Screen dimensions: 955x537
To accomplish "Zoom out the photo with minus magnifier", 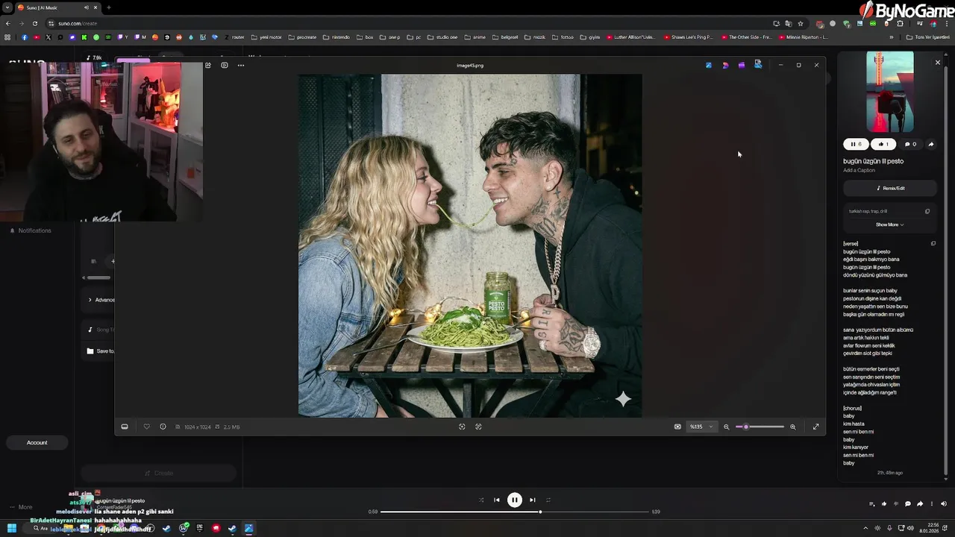I will (x=727, y=427).
